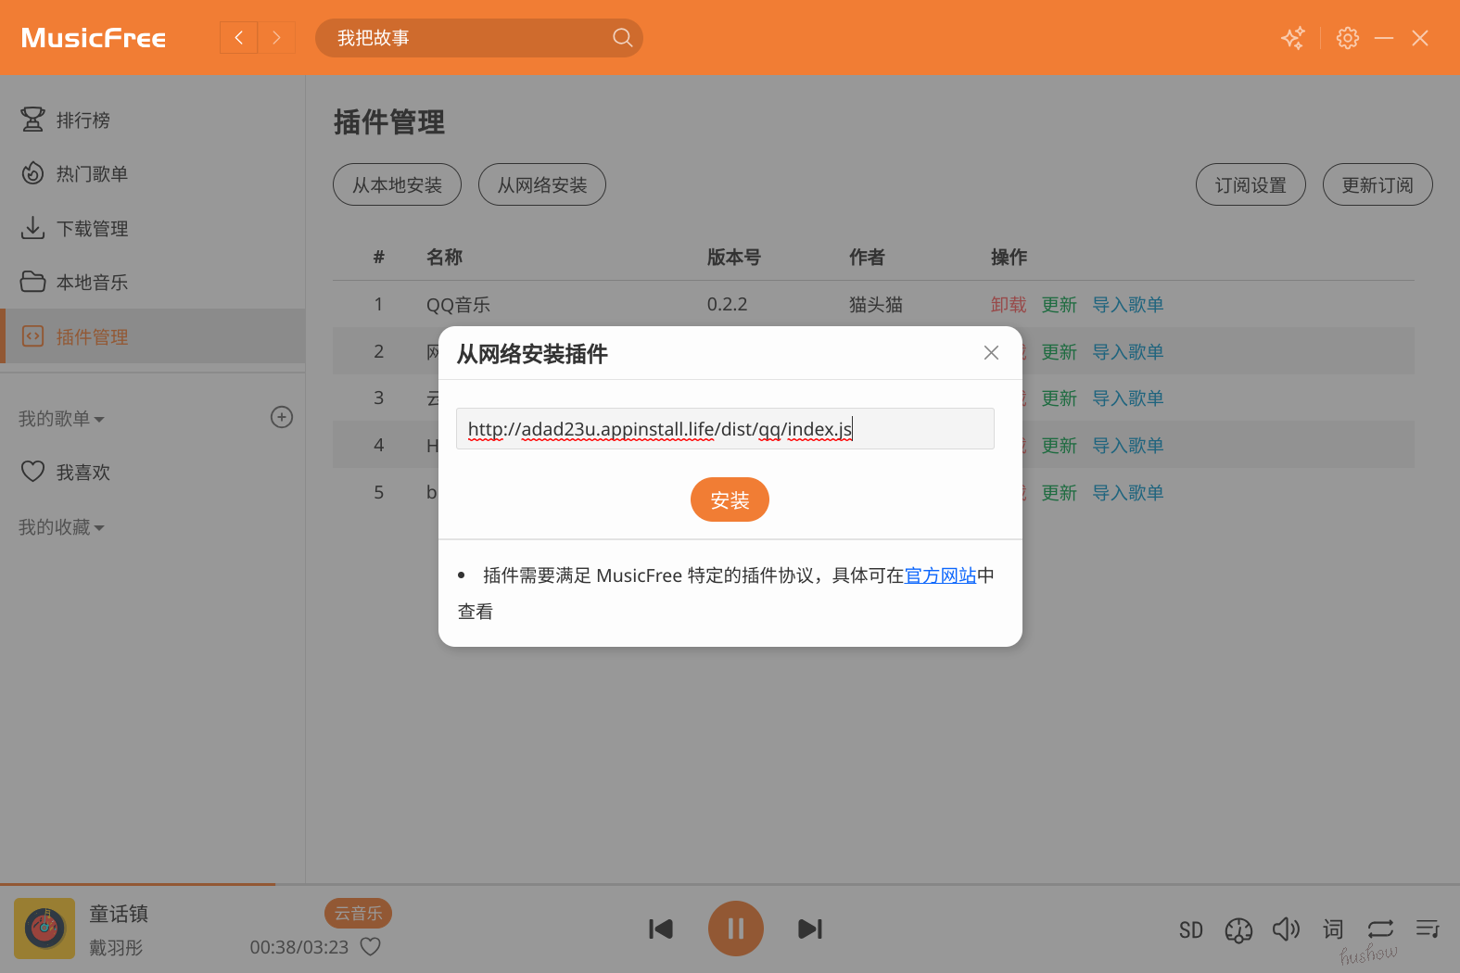
Task: Click the 从本地安装 button
Action: (397, 185)
